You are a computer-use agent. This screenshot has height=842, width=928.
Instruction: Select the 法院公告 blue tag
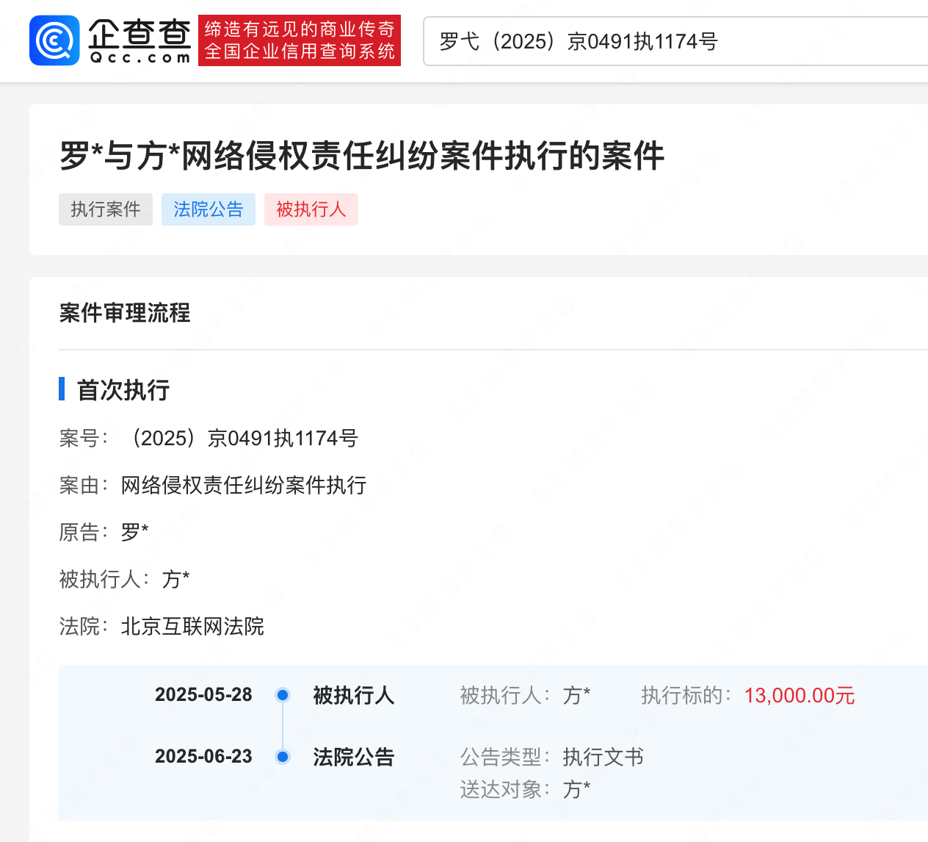click(x=209, y=209)
